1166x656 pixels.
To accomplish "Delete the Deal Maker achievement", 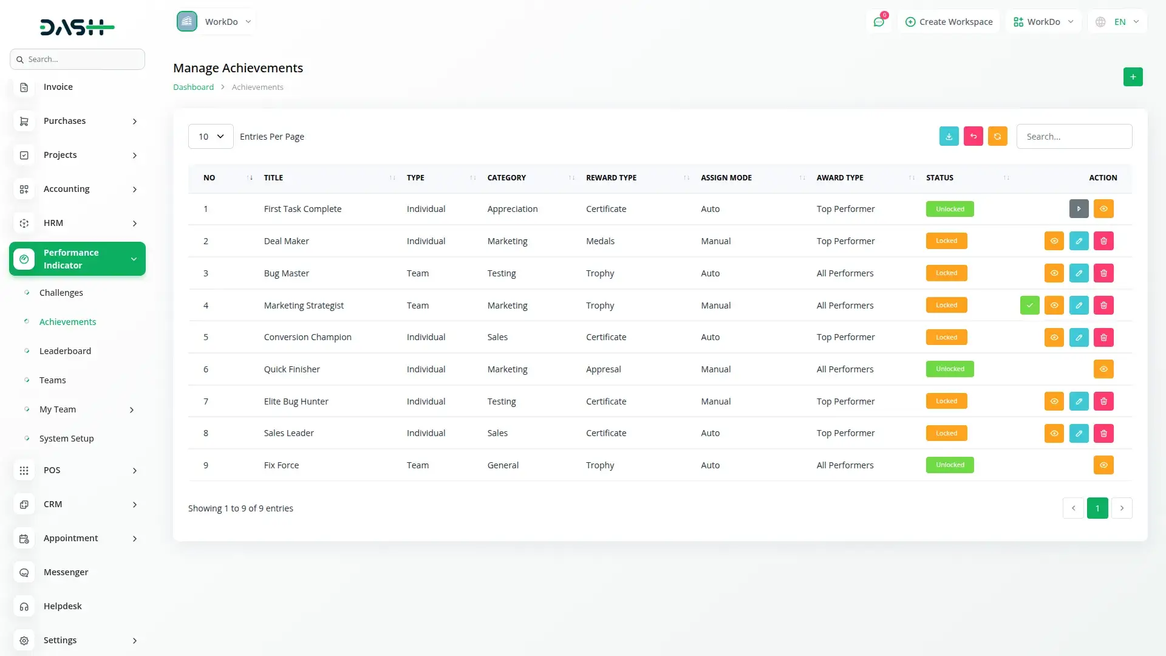I will (x=1103, y=241).
